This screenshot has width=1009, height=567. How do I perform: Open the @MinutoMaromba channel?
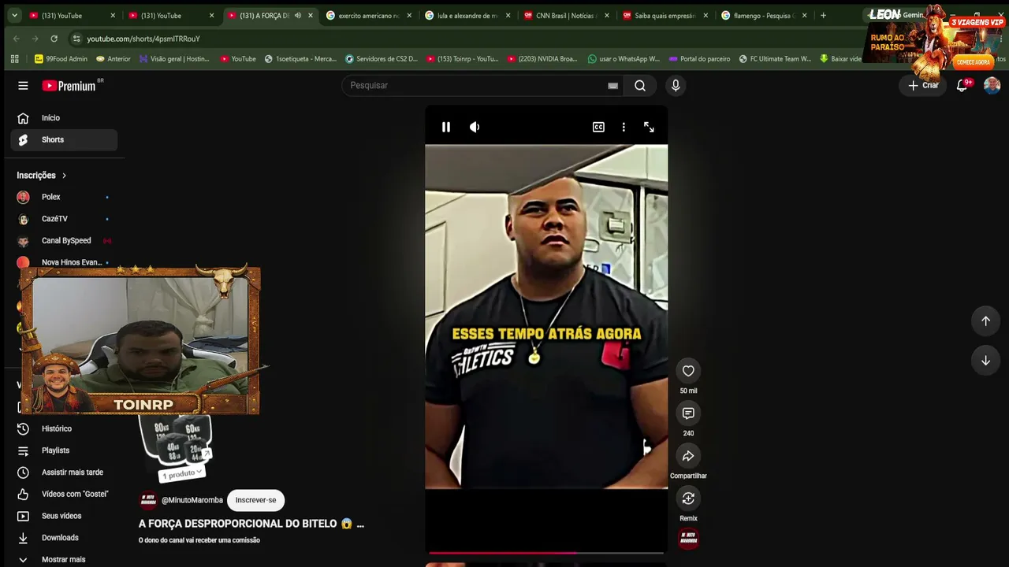pos(192,500)
